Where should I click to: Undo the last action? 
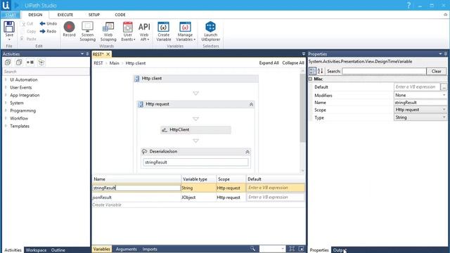49,23
